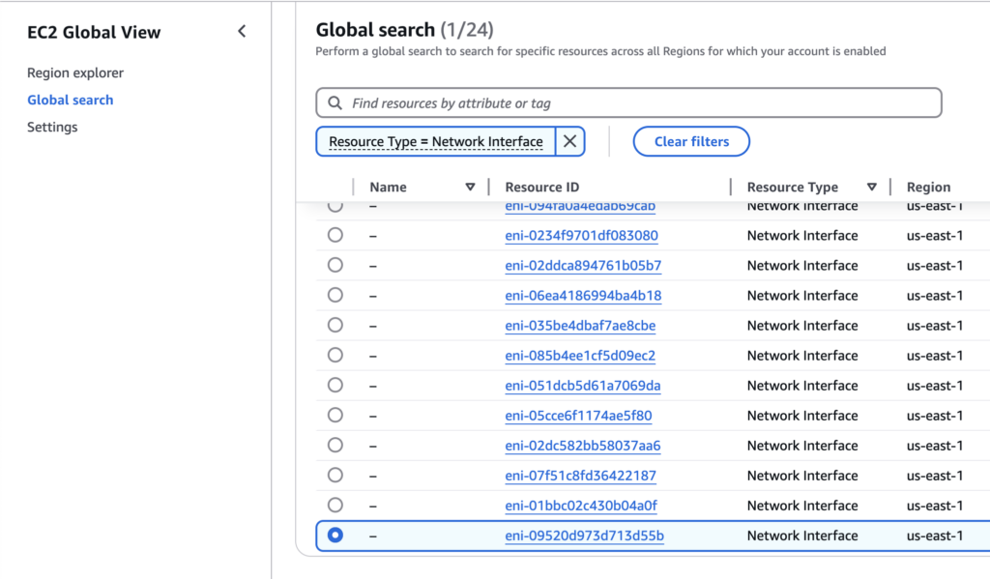Open link eni-035be4dbaf7ae8cbe
990x579 pixels.
pos(580,326)
